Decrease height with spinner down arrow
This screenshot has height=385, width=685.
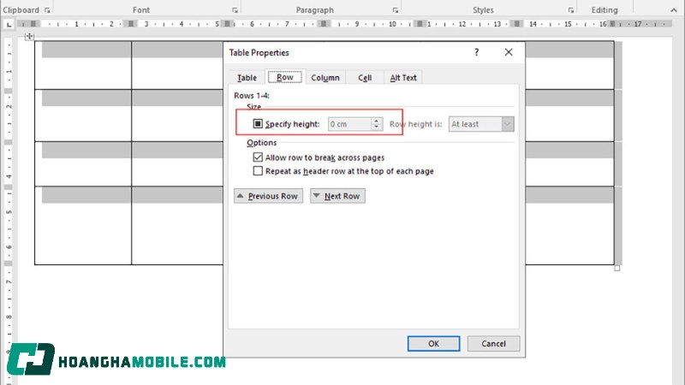click(x=376, y=127)
